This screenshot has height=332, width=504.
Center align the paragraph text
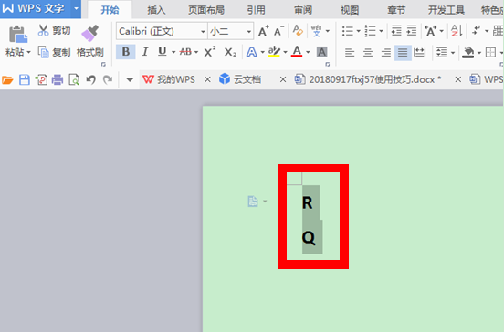click(x=368, y=52)
